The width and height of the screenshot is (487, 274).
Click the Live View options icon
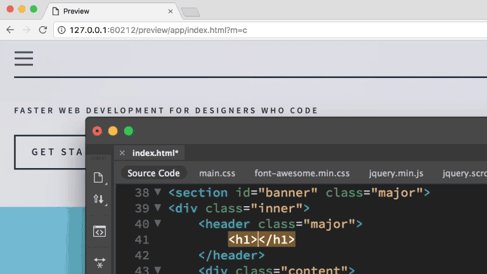[x=98, y=231]
